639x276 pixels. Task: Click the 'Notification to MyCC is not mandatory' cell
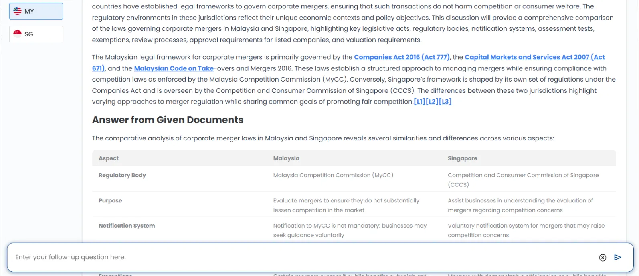pyautogui.click(x=350, y=230)
